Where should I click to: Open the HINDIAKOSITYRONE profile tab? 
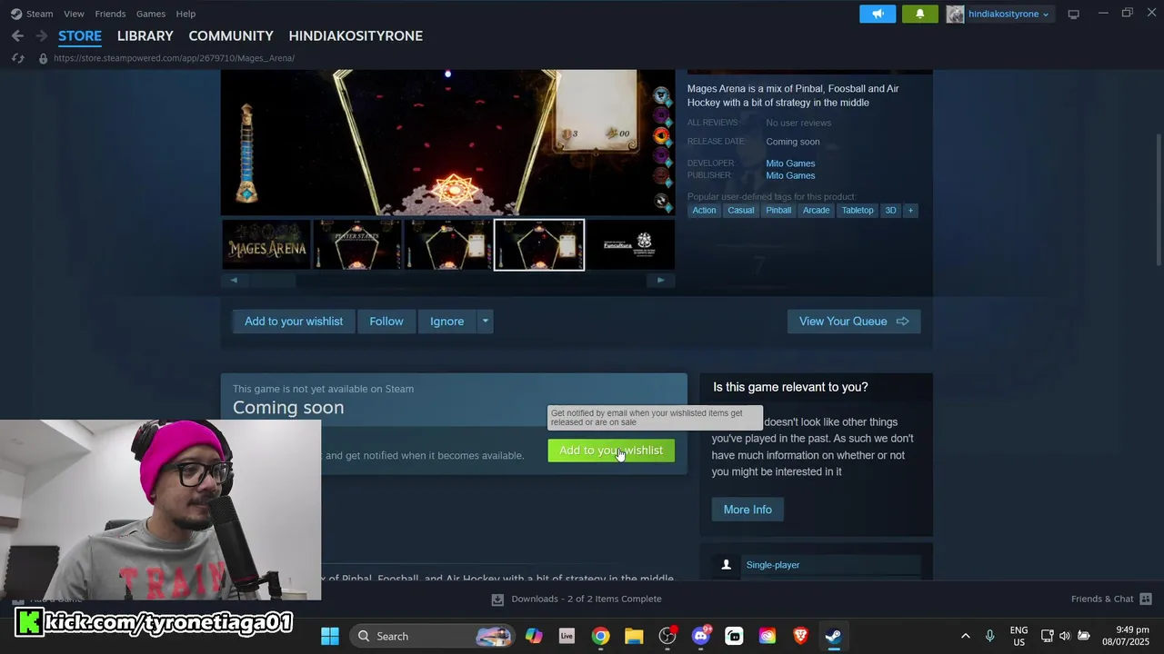pyautogui.click(x=356, y=35)
